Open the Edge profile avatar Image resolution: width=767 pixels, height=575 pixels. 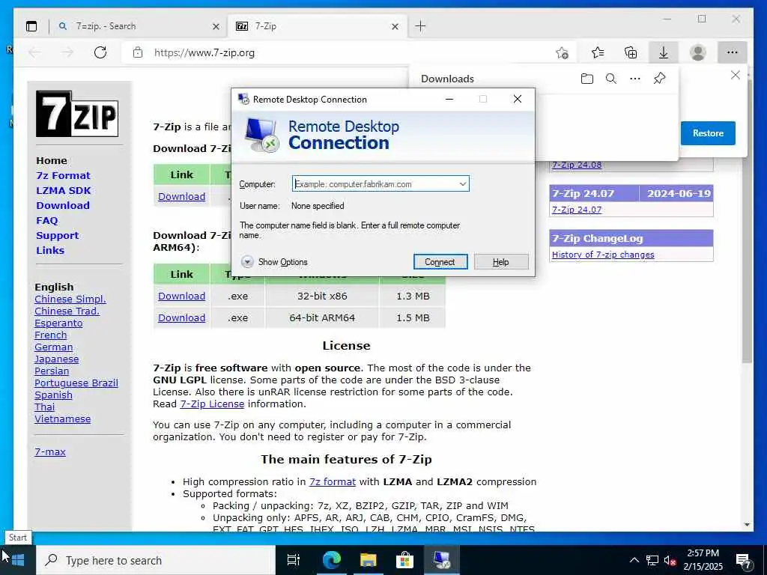pos(697,52)
